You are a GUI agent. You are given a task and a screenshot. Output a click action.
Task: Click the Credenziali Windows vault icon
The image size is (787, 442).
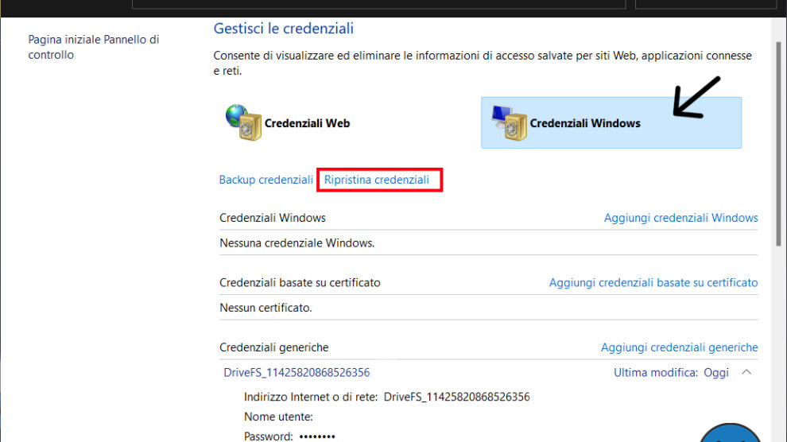point(509,123)
